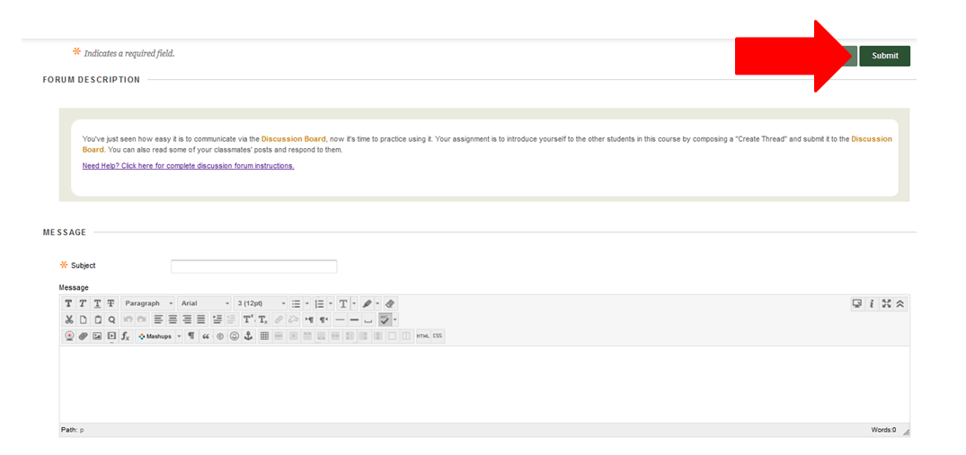Insert a new table
This screenshot has height=455, width=966.
(264, 336)
